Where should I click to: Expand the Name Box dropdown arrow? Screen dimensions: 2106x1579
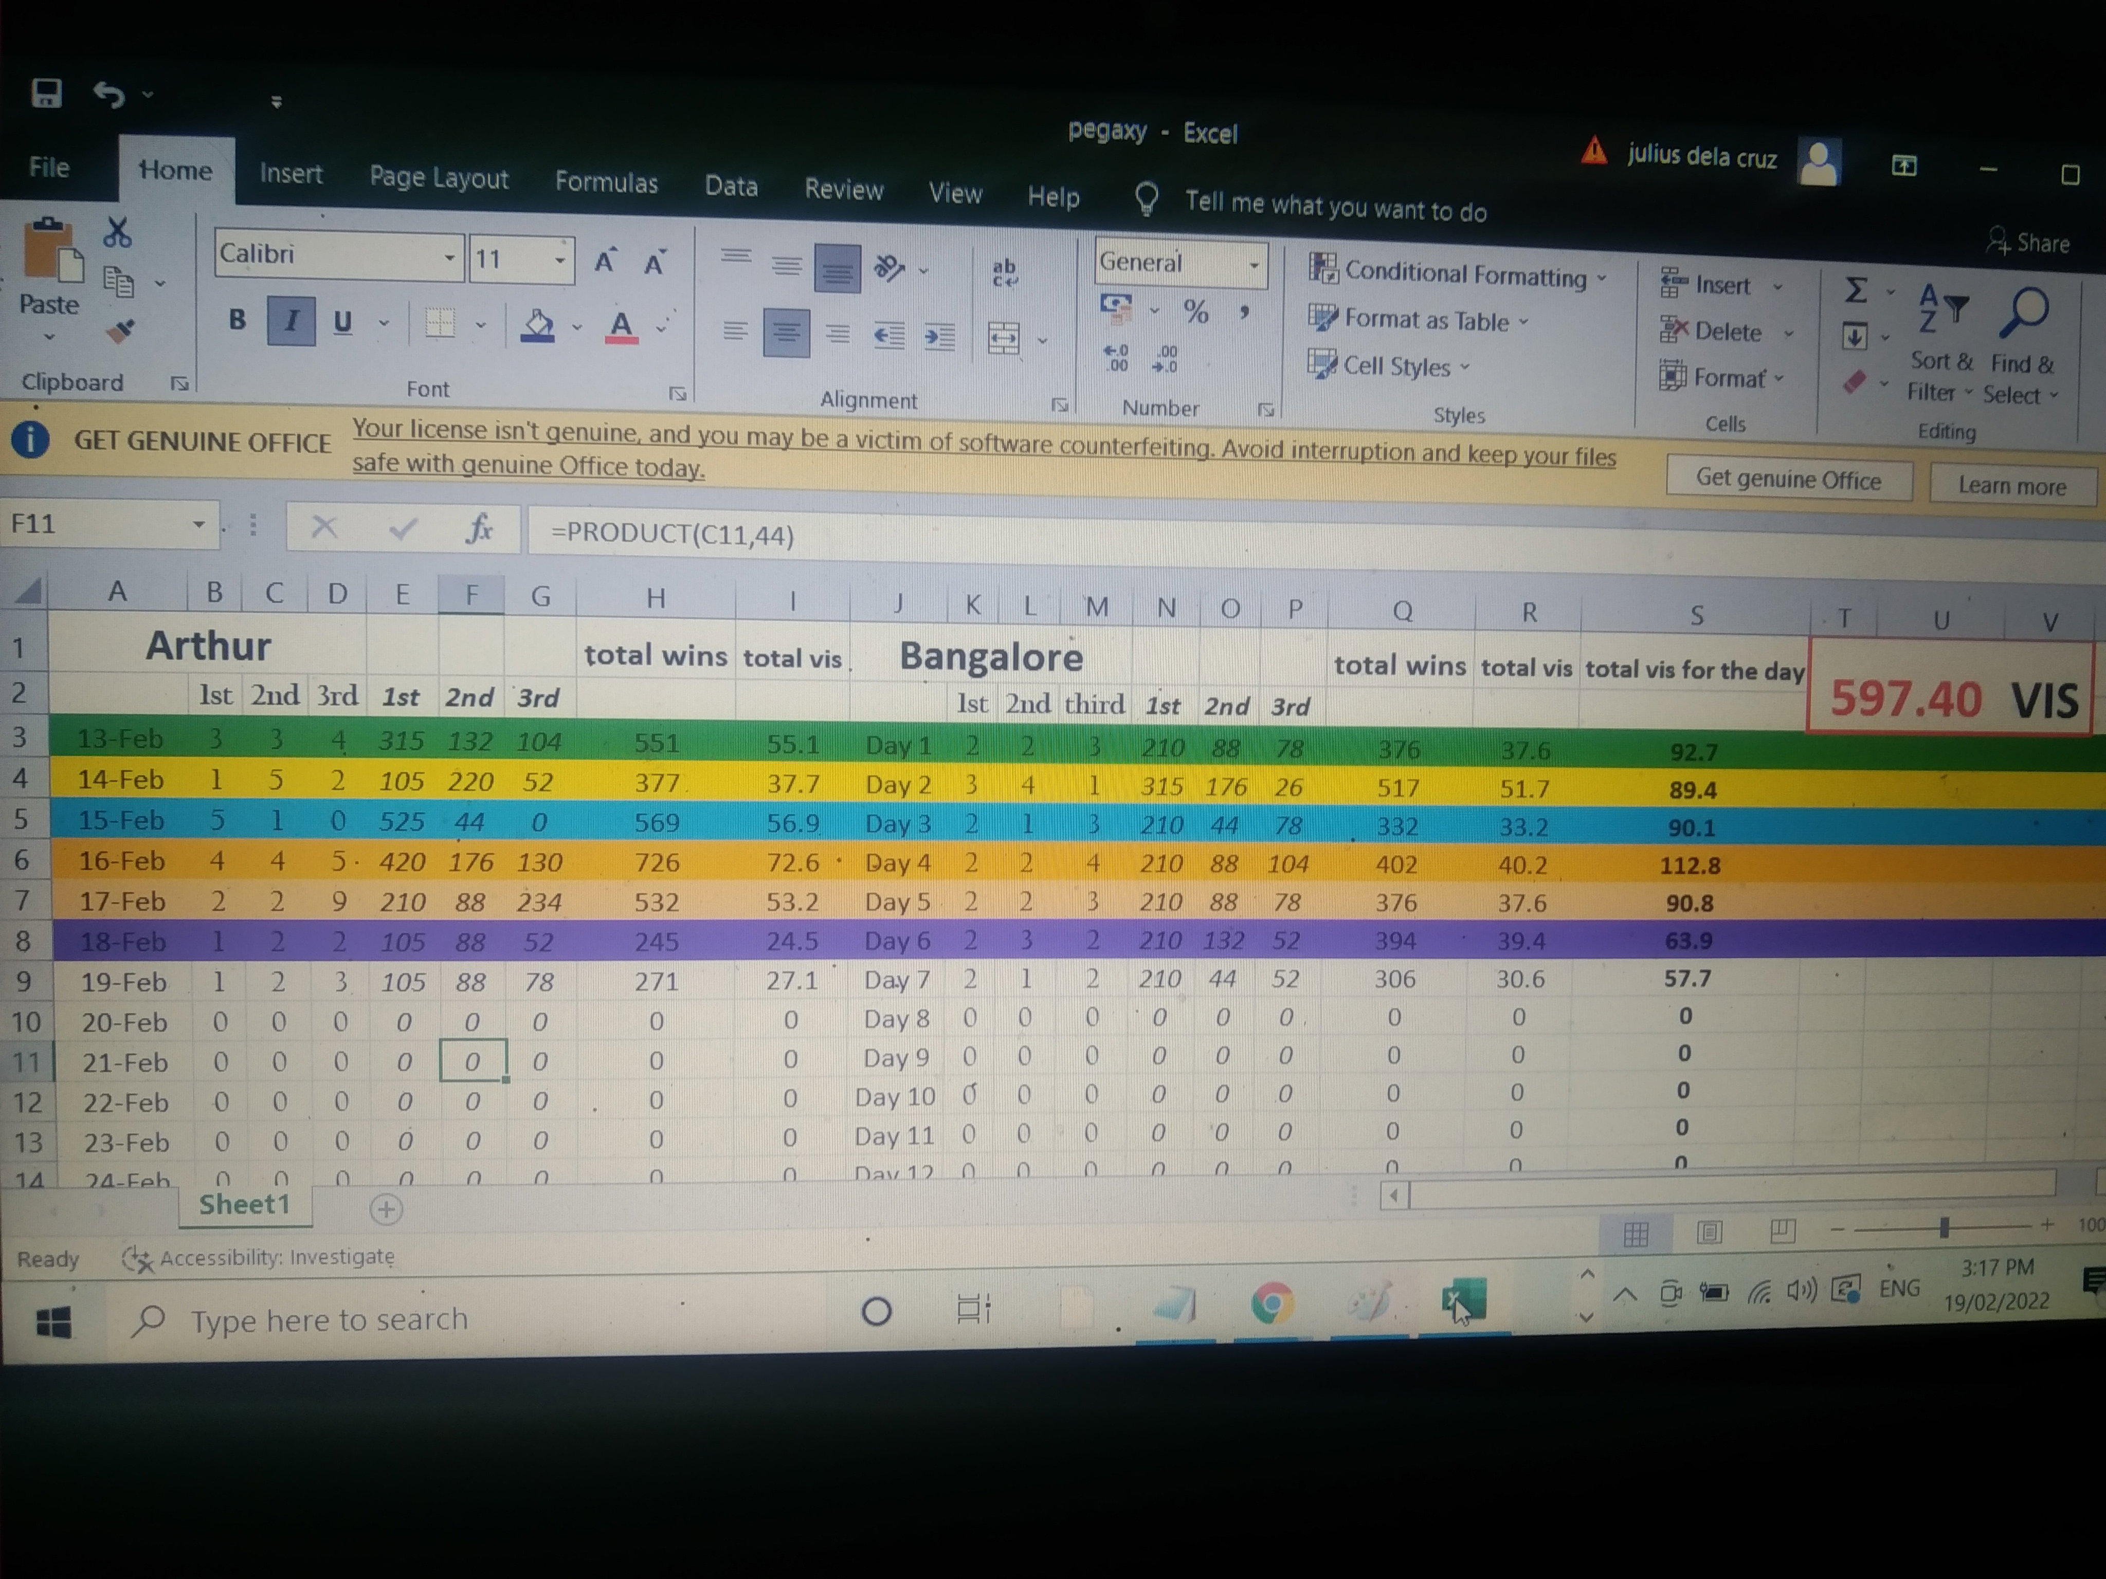point(198,523)
